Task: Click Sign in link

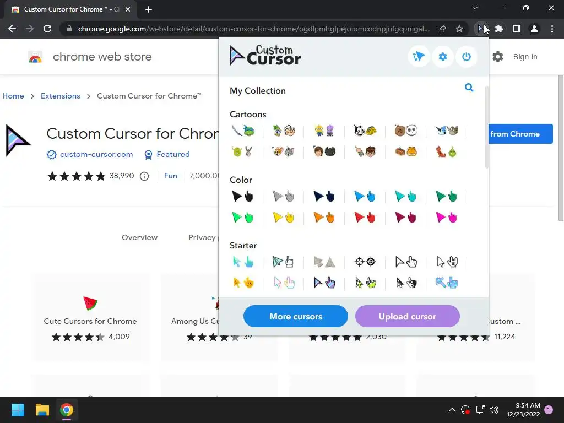Action: (525, 57)
